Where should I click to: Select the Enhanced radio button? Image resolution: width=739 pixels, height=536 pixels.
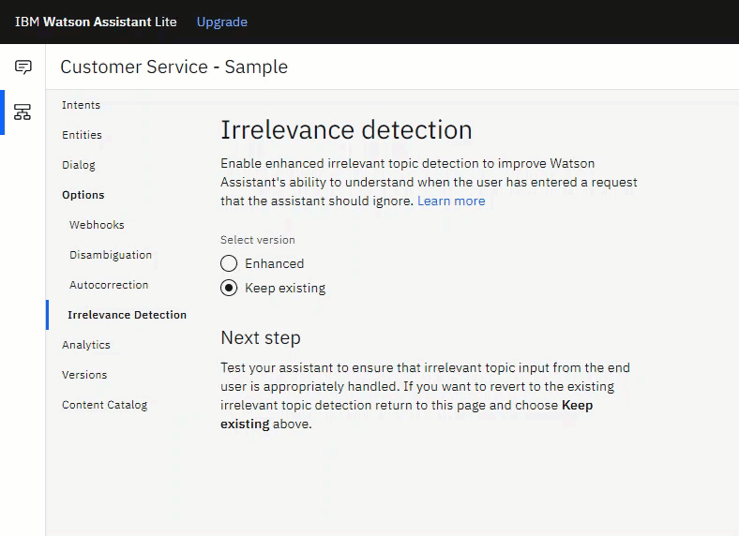pos(229,263)
